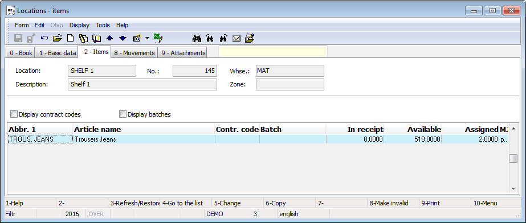526x223 pixels.
Task: Click 3-Refresh/Restore function key button
Action: click(134, 203)
